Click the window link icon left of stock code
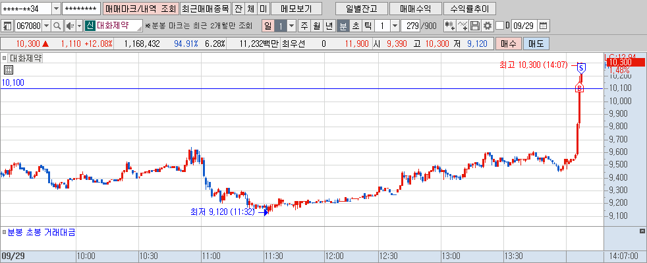The width and height of the screenshot is (647, 263). (7, 26)
